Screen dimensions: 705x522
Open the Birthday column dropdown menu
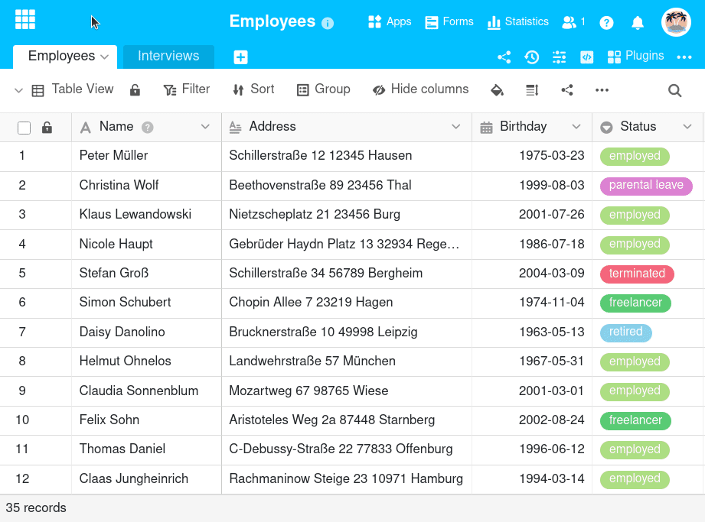[576, 127]
